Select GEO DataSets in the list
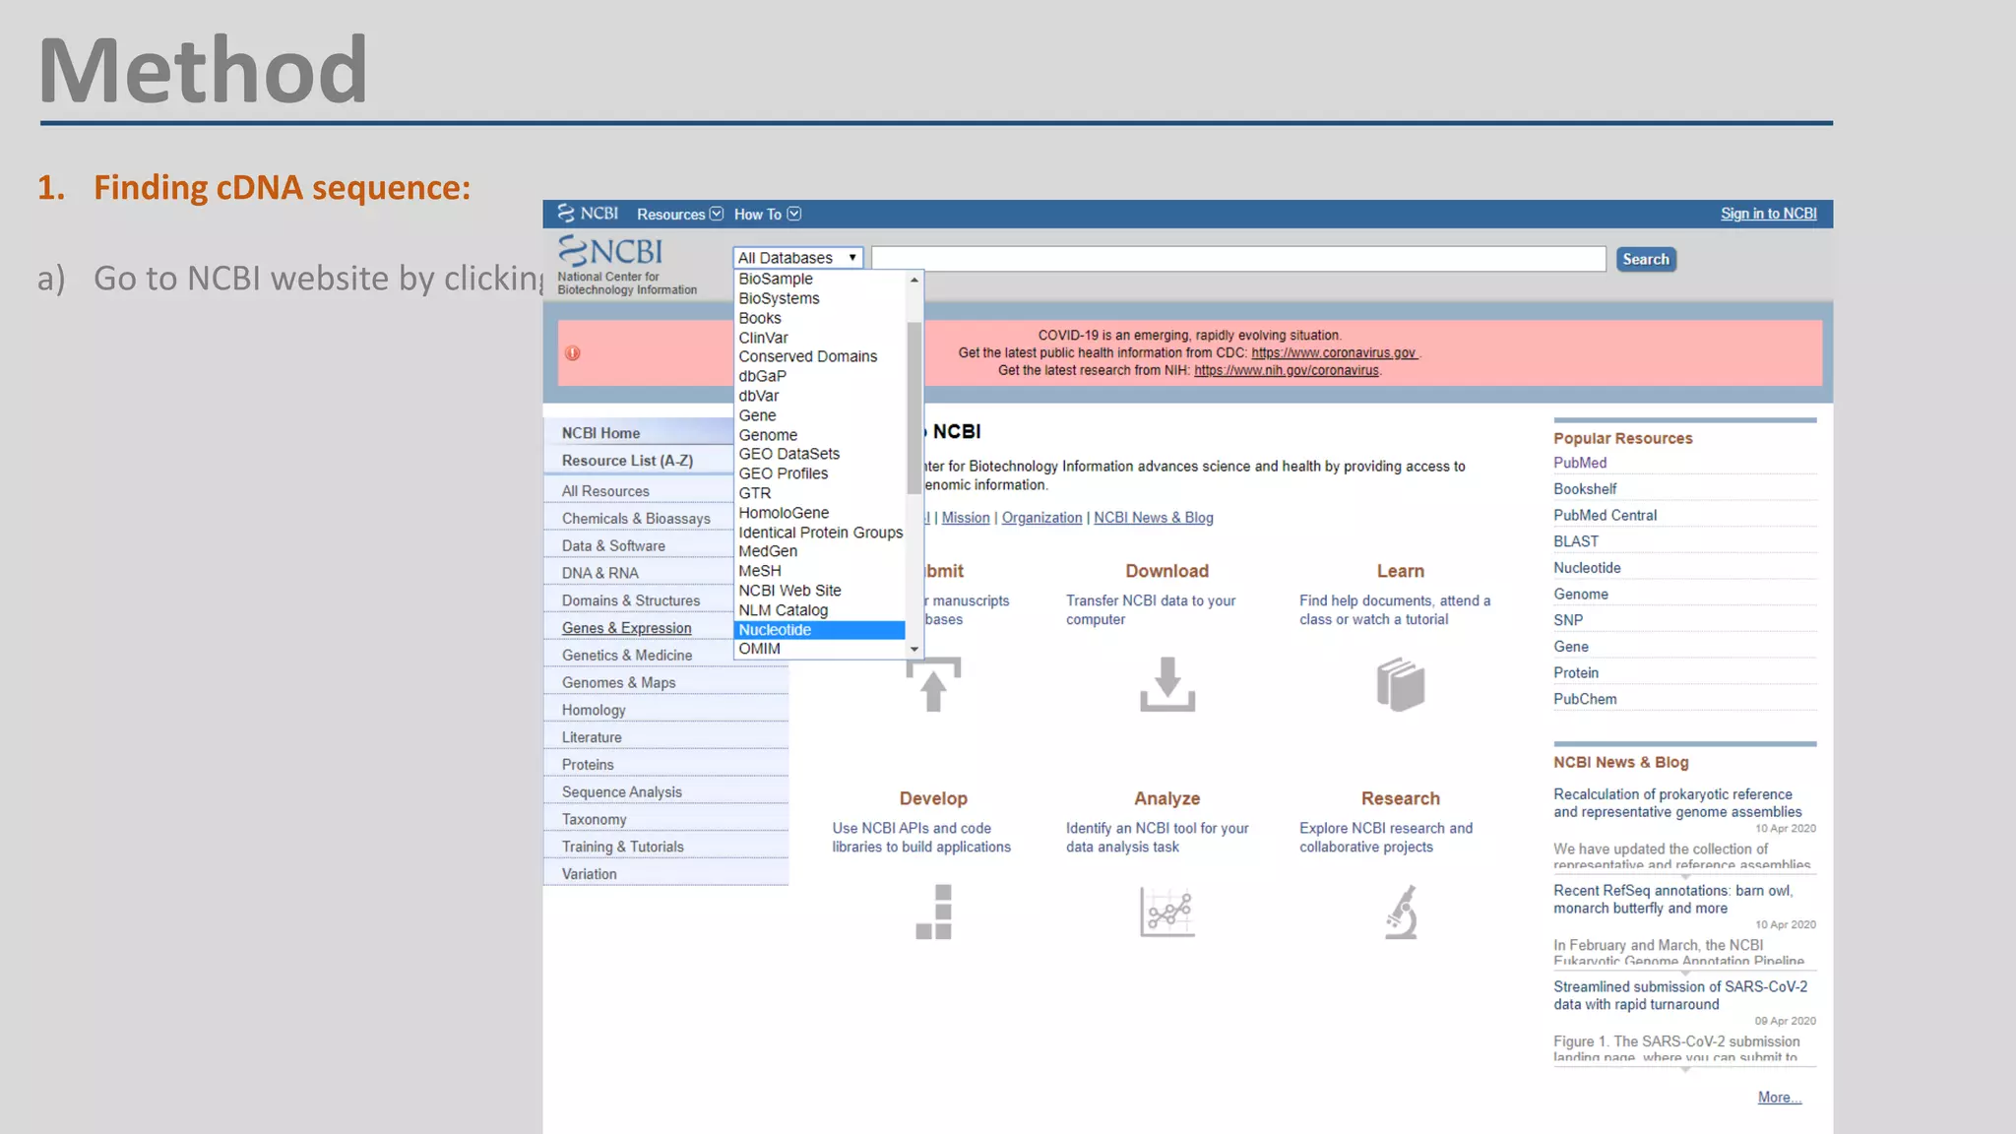 click(x=819, y=454)
